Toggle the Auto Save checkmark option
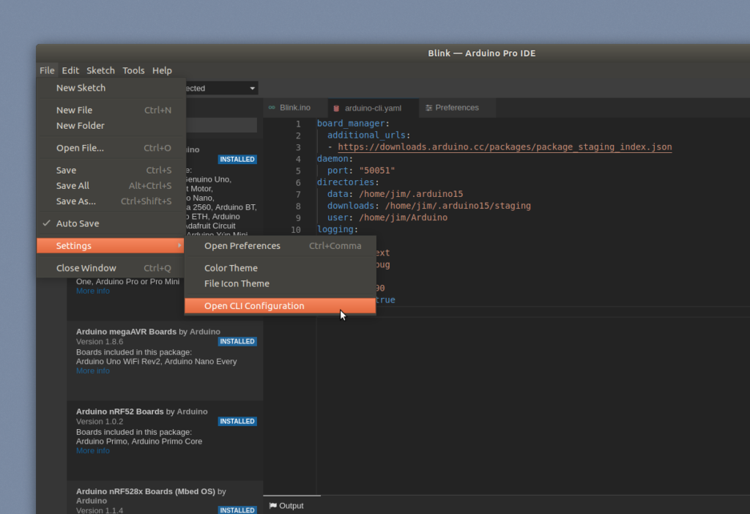The width and height of the screenshot is (750, 514). (x=111, y=223)
